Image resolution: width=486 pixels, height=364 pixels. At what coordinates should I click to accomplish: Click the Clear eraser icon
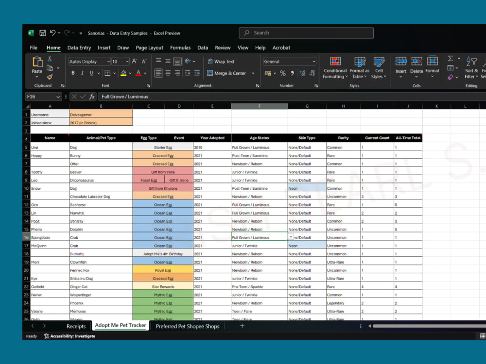coord(451,77)
